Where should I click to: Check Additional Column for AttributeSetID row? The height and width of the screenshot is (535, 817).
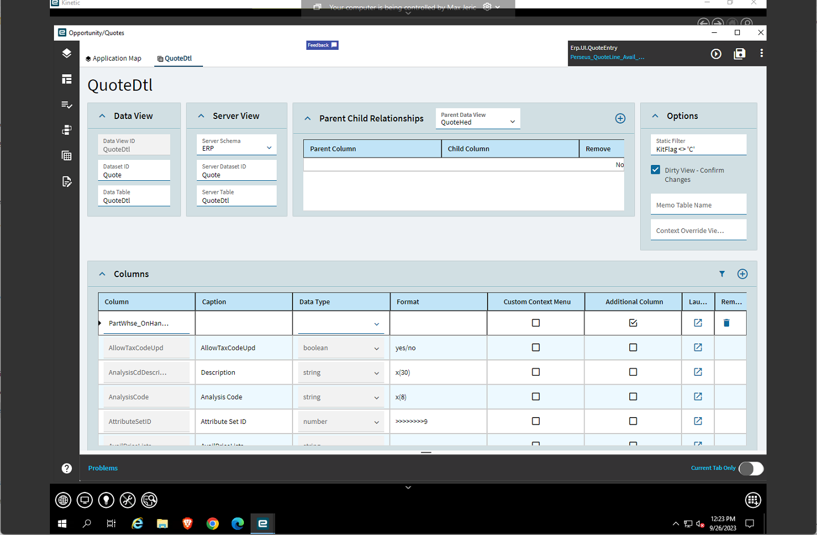[633, 421]
